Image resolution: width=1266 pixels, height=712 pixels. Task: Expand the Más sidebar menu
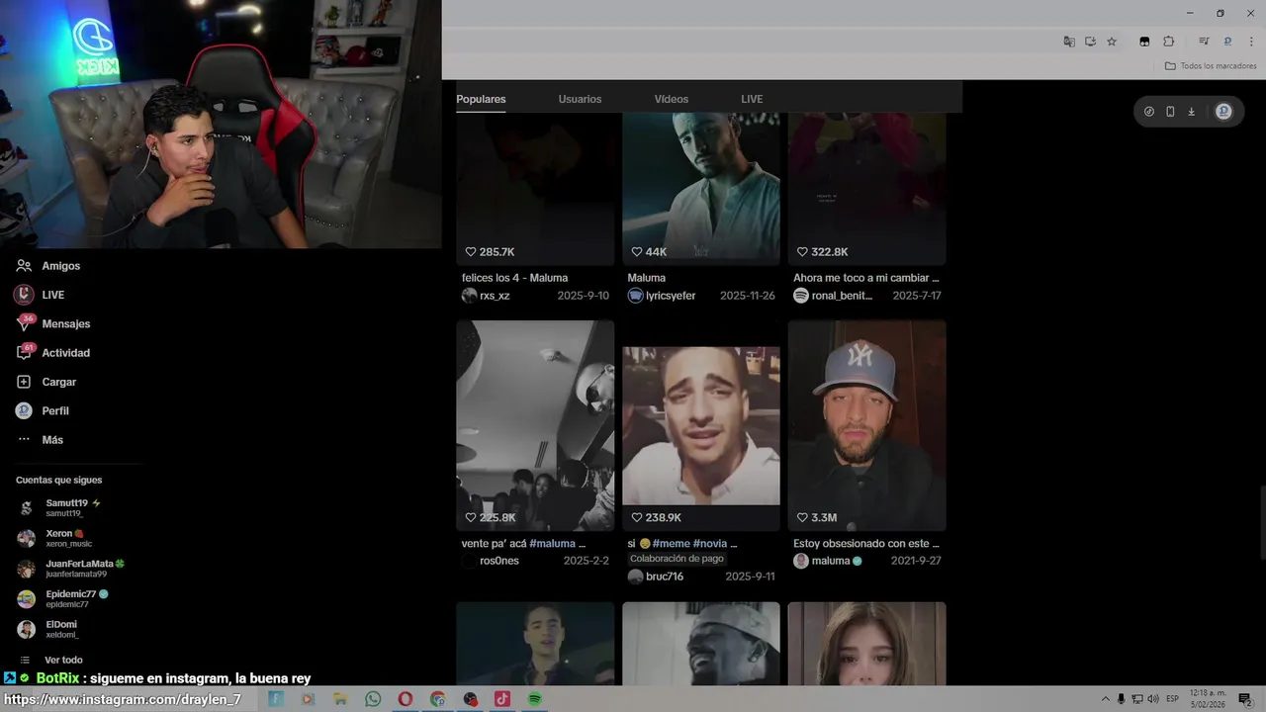pos(40,440)
